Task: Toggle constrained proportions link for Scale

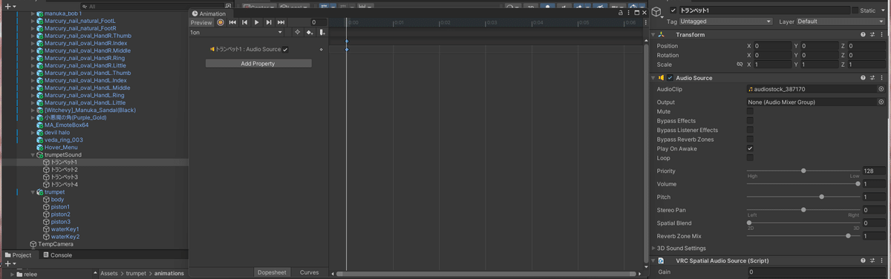Action: (739, 65)
